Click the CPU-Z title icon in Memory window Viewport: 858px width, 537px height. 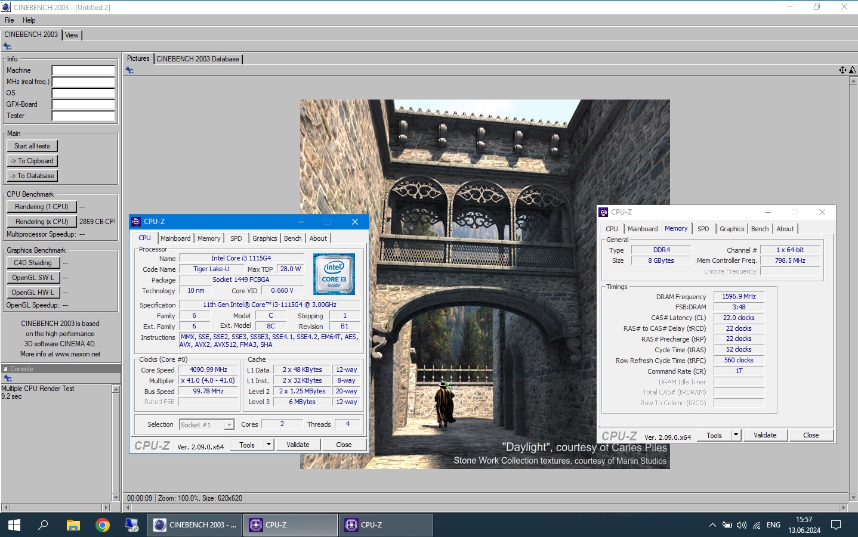point(603,212)
